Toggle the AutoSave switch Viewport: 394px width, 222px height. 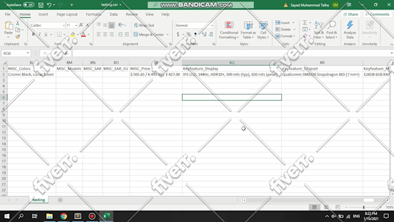(x=28, y=5)
